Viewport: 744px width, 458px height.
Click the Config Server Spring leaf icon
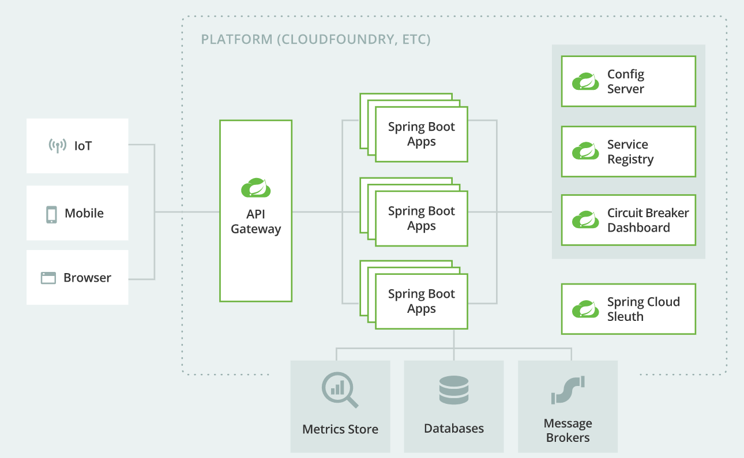click(x=585, y=81)
